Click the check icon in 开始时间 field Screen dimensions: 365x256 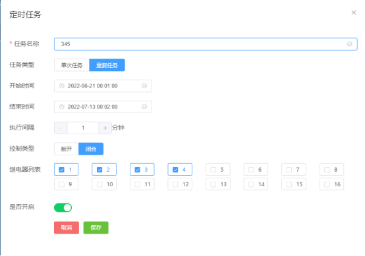[144, 86]
